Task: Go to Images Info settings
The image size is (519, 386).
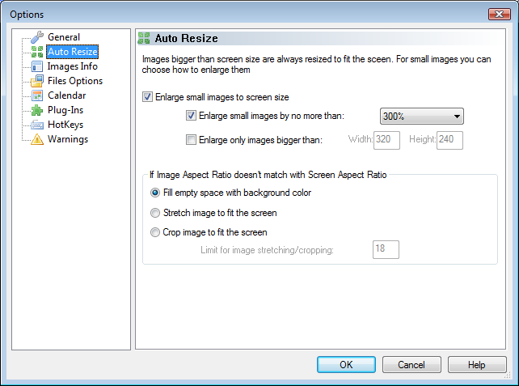Action: click(73, 66)
